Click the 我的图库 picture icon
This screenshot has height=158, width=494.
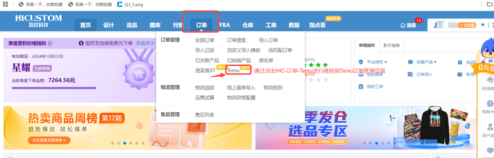pos(361,74)
